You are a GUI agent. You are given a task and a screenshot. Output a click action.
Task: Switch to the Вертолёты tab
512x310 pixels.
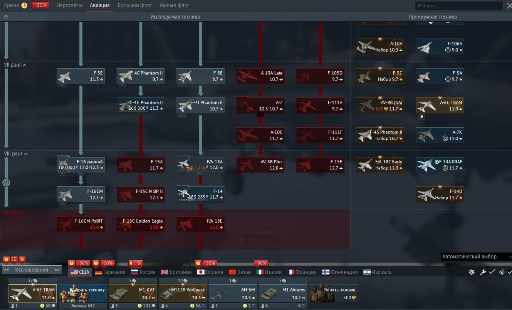69,5
